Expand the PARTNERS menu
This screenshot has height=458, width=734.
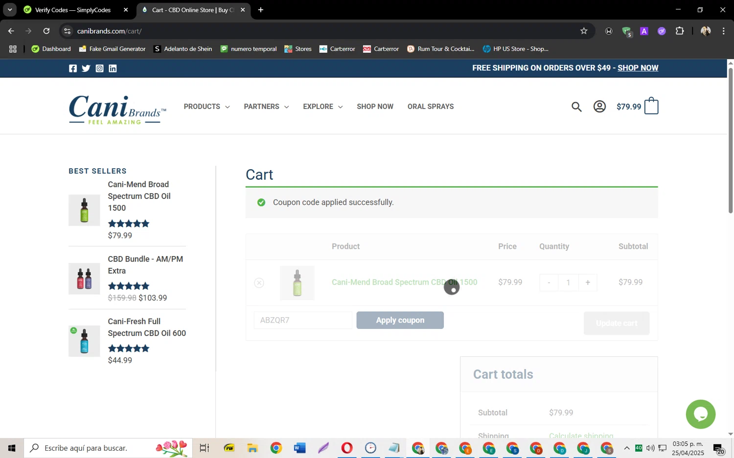click(x=266, y=107)
